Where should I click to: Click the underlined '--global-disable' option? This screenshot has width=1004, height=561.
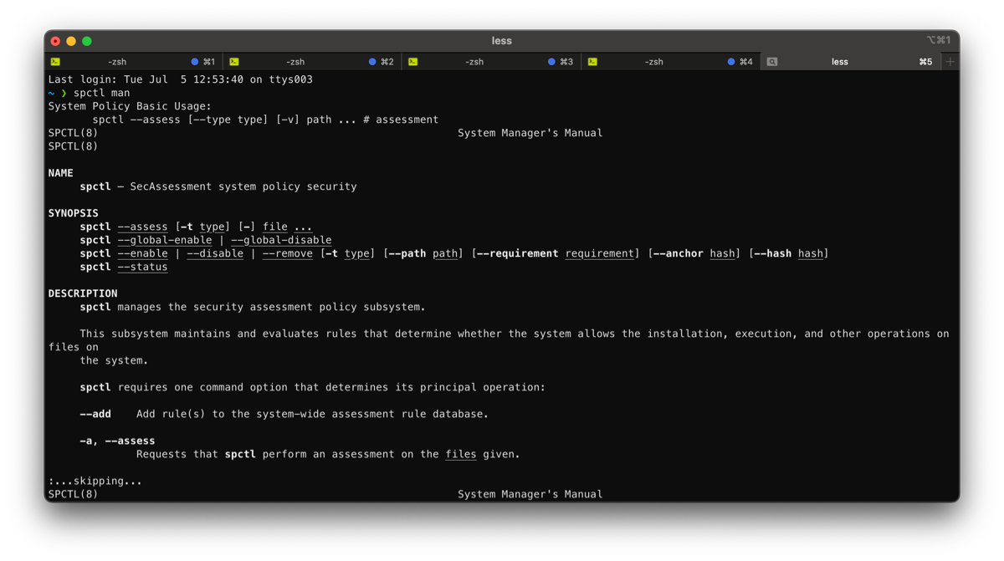pyautogui.click(x=281, y=240)
